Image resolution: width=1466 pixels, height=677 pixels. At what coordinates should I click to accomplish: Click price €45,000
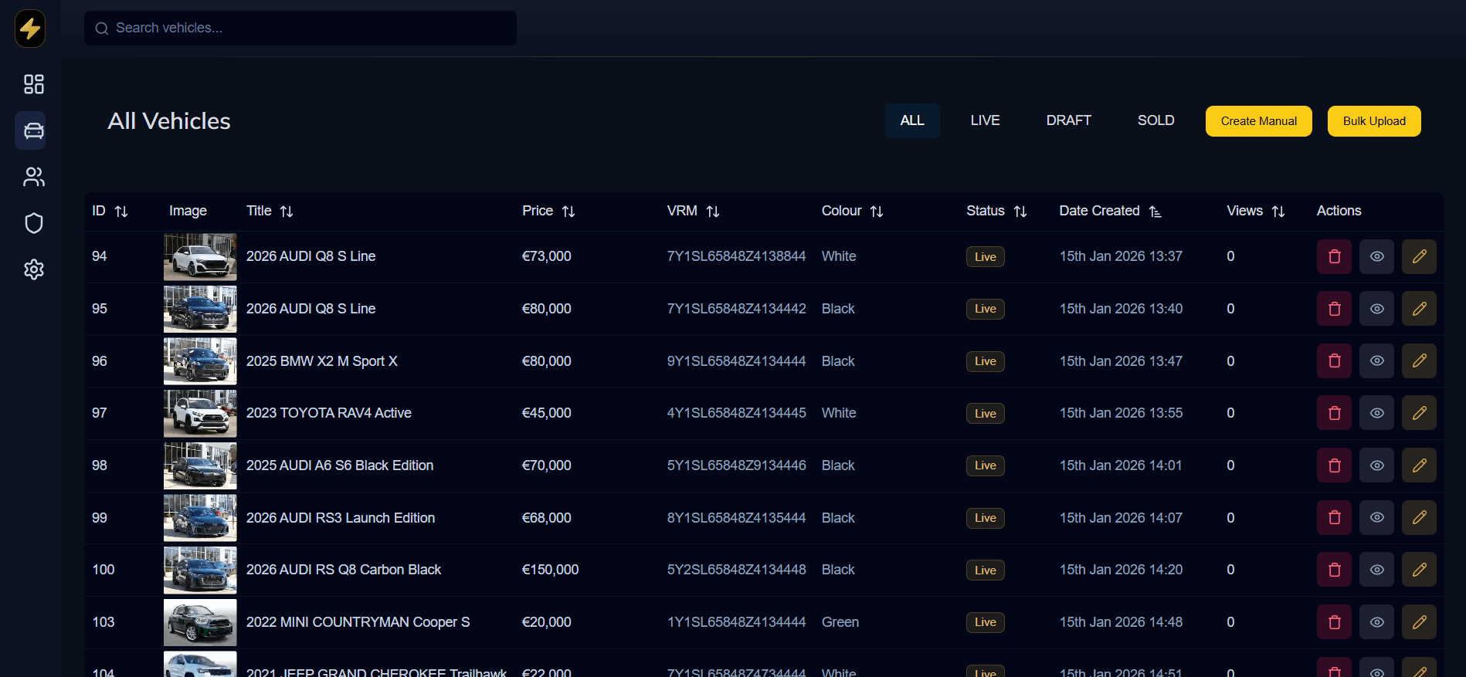pyautogui.click(x=546, y=413)
